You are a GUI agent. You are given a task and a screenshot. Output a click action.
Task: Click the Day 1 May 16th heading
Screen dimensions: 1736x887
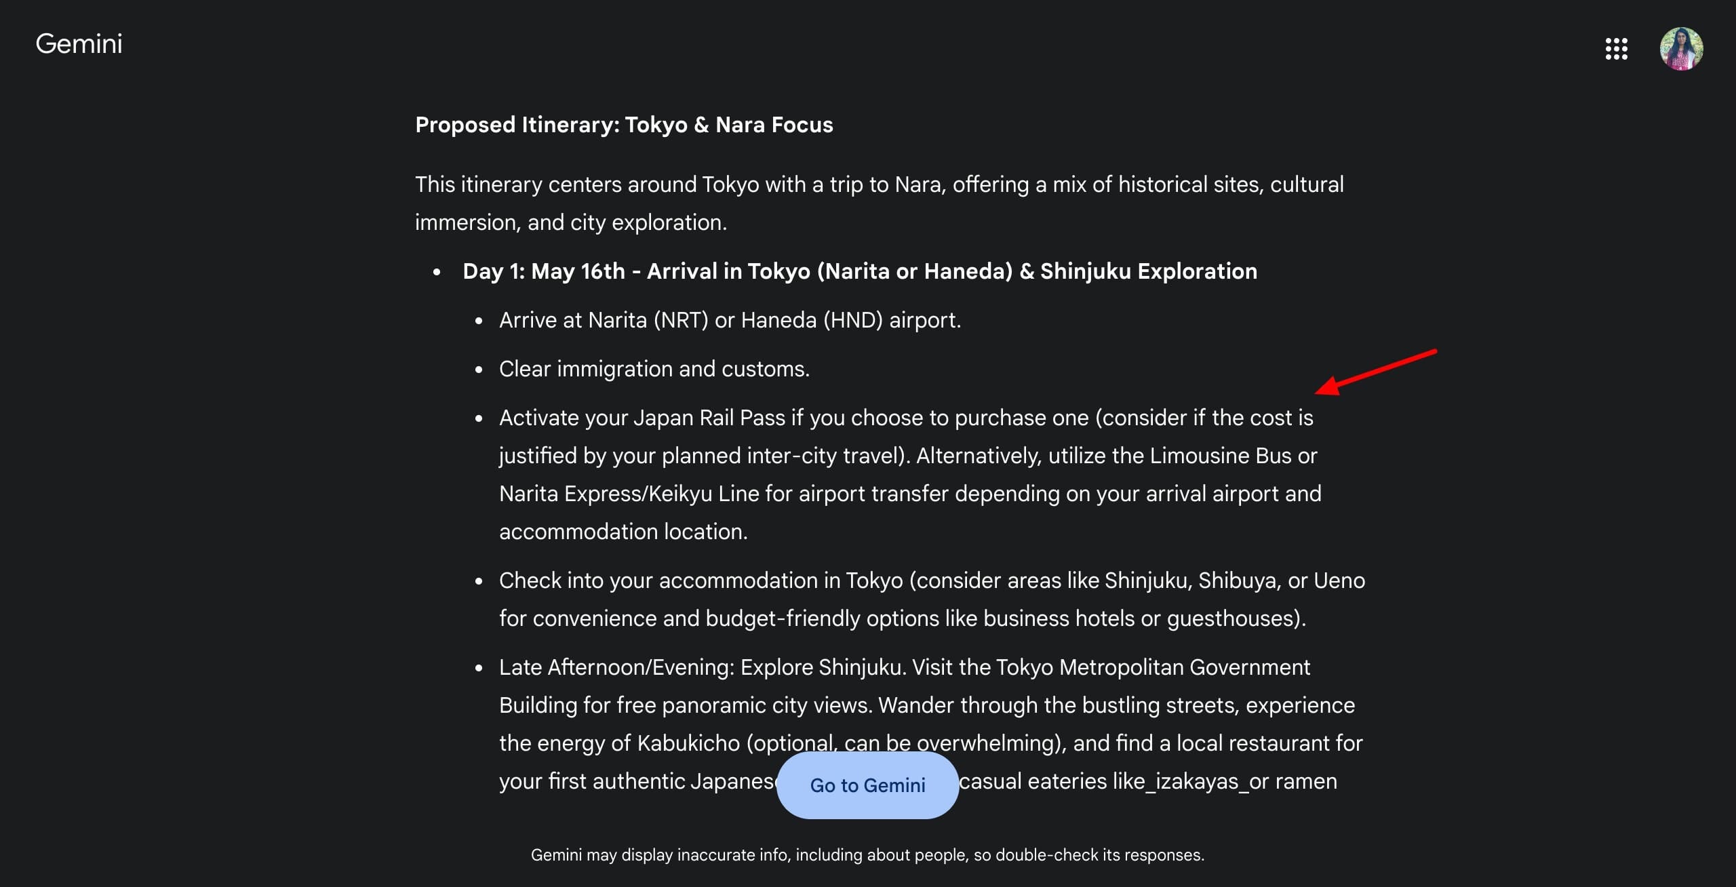[x=859, y=271]
